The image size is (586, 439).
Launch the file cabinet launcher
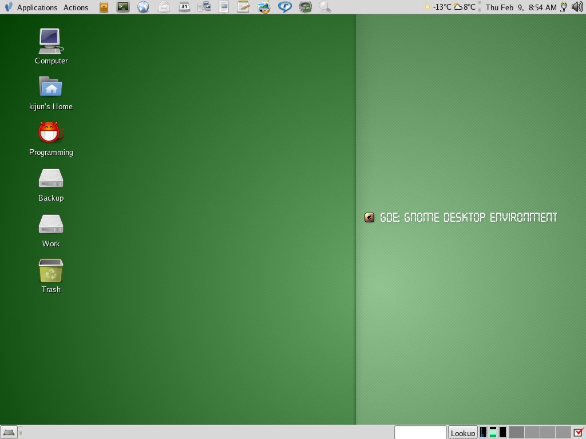click(x=104, y=7)
